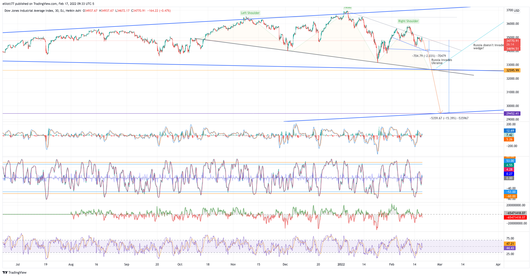Click the 'Russia invades Ukraine' text note
The height and width of the screenshot is (277, 532).
point(442,62)
